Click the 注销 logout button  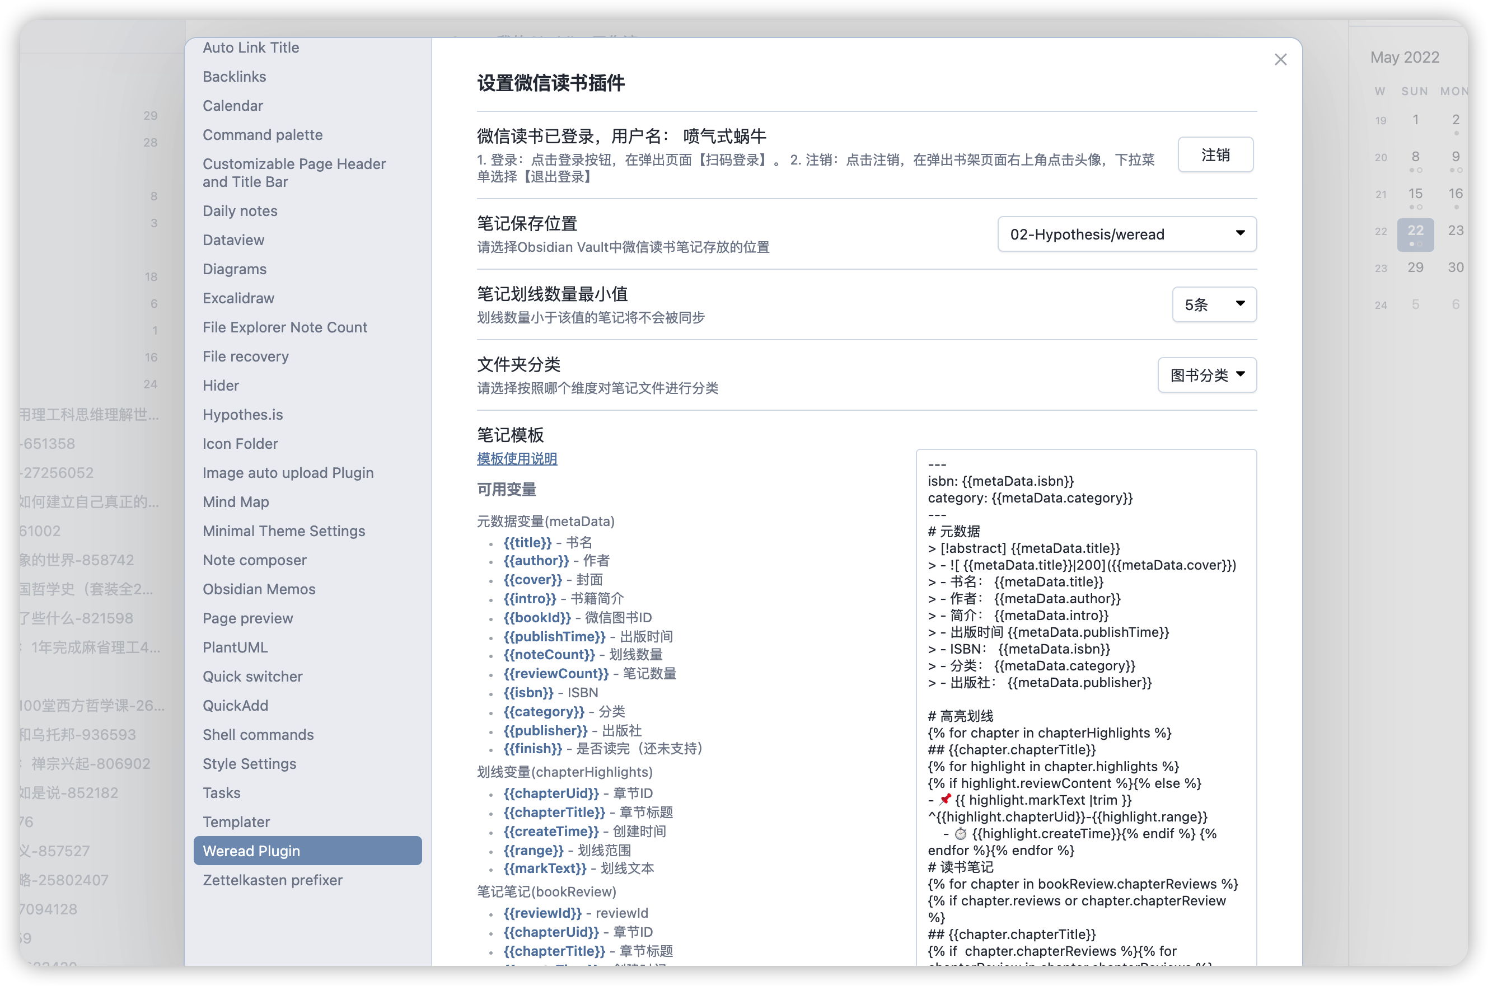coord(1215,154)
